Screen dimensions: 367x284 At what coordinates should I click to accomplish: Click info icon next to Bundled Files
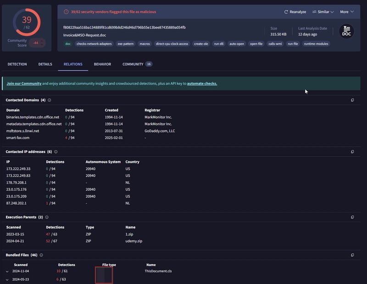coord(41,255)
